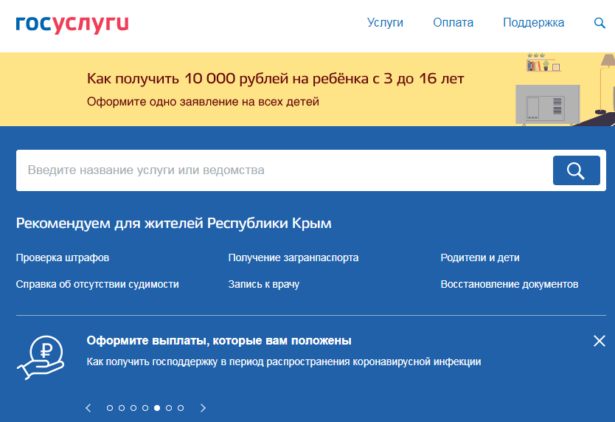Select the seventh carousel dot

coord(181,408)
